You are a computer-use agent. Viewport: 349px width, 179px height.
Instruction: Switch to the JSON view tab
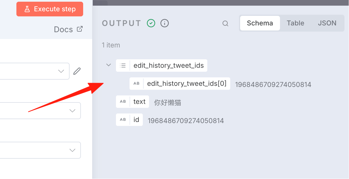[327, 23]
